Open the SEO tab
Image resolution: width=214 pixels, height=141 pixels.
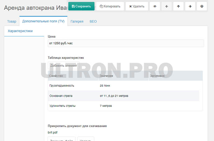(93, 21)
